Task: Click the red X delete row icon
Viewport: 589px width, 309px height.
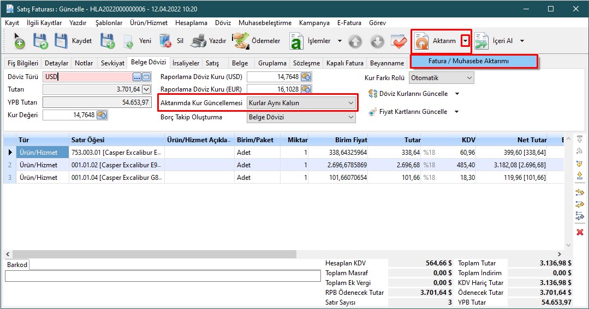Action: 580,232
